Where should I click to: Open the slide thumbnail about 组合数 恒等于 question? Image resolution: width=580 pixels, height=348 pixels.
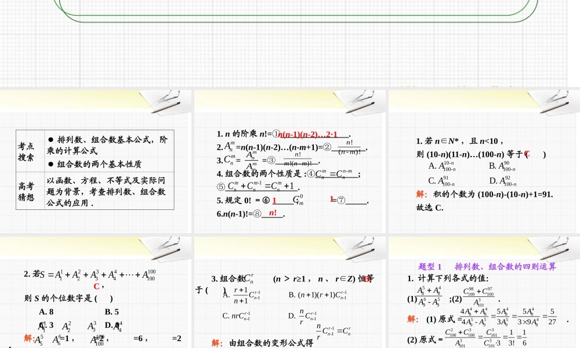[289, 292]
